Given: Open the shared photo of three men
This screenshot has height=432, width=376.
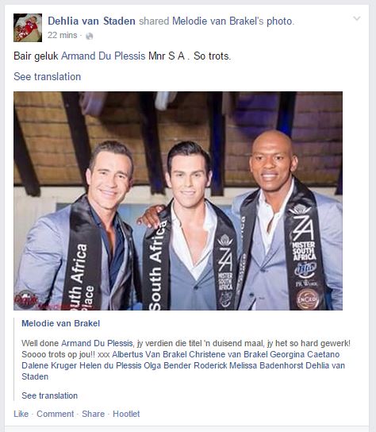Looking at the screenshot, I should tap(178, 201).
